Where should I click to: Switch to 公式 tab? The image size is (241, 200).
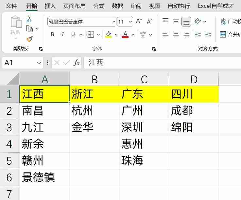click(x=99, y=6)
